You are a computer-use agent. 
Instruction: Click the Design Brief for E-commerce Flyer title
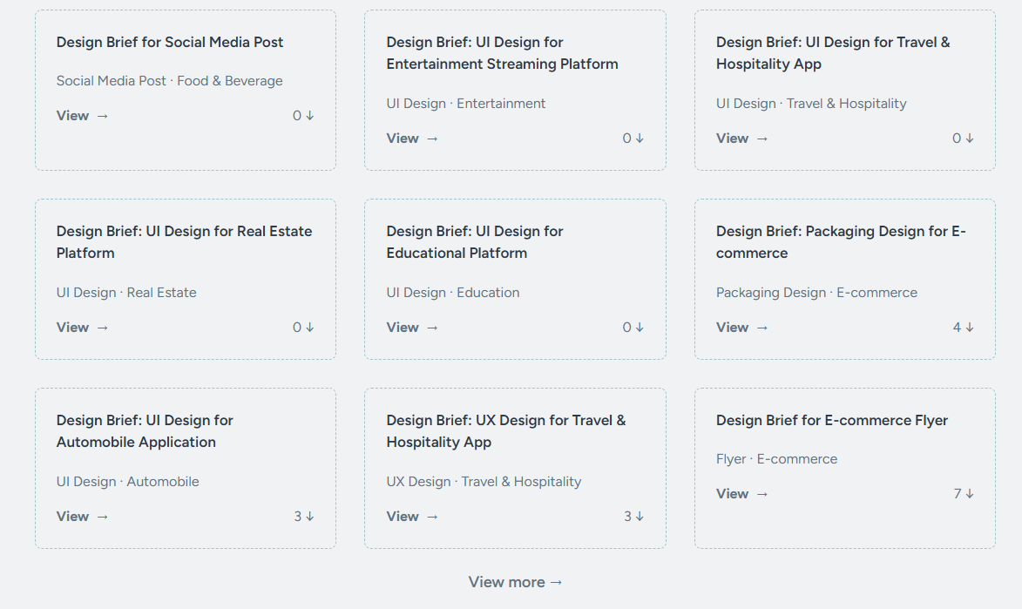(x=831, y=420)
